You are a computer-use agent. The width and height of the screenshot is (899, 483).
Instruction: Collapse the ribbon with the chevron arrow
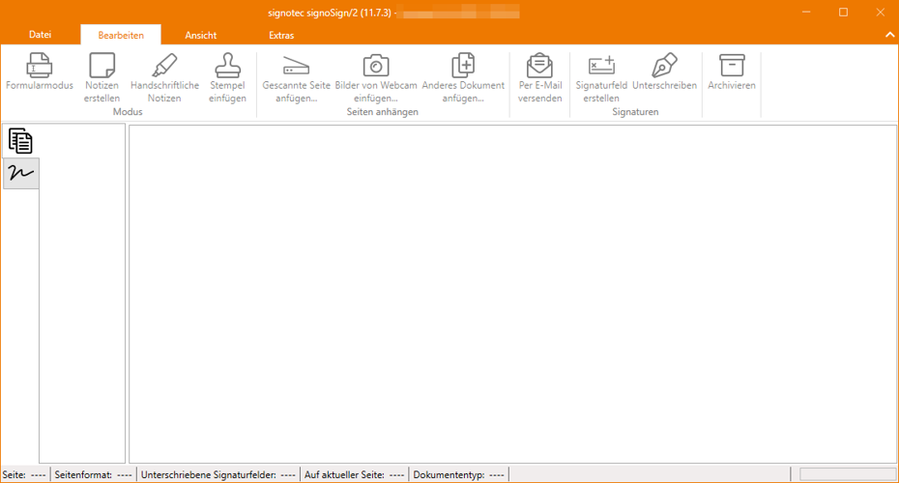tap(890, 35)
